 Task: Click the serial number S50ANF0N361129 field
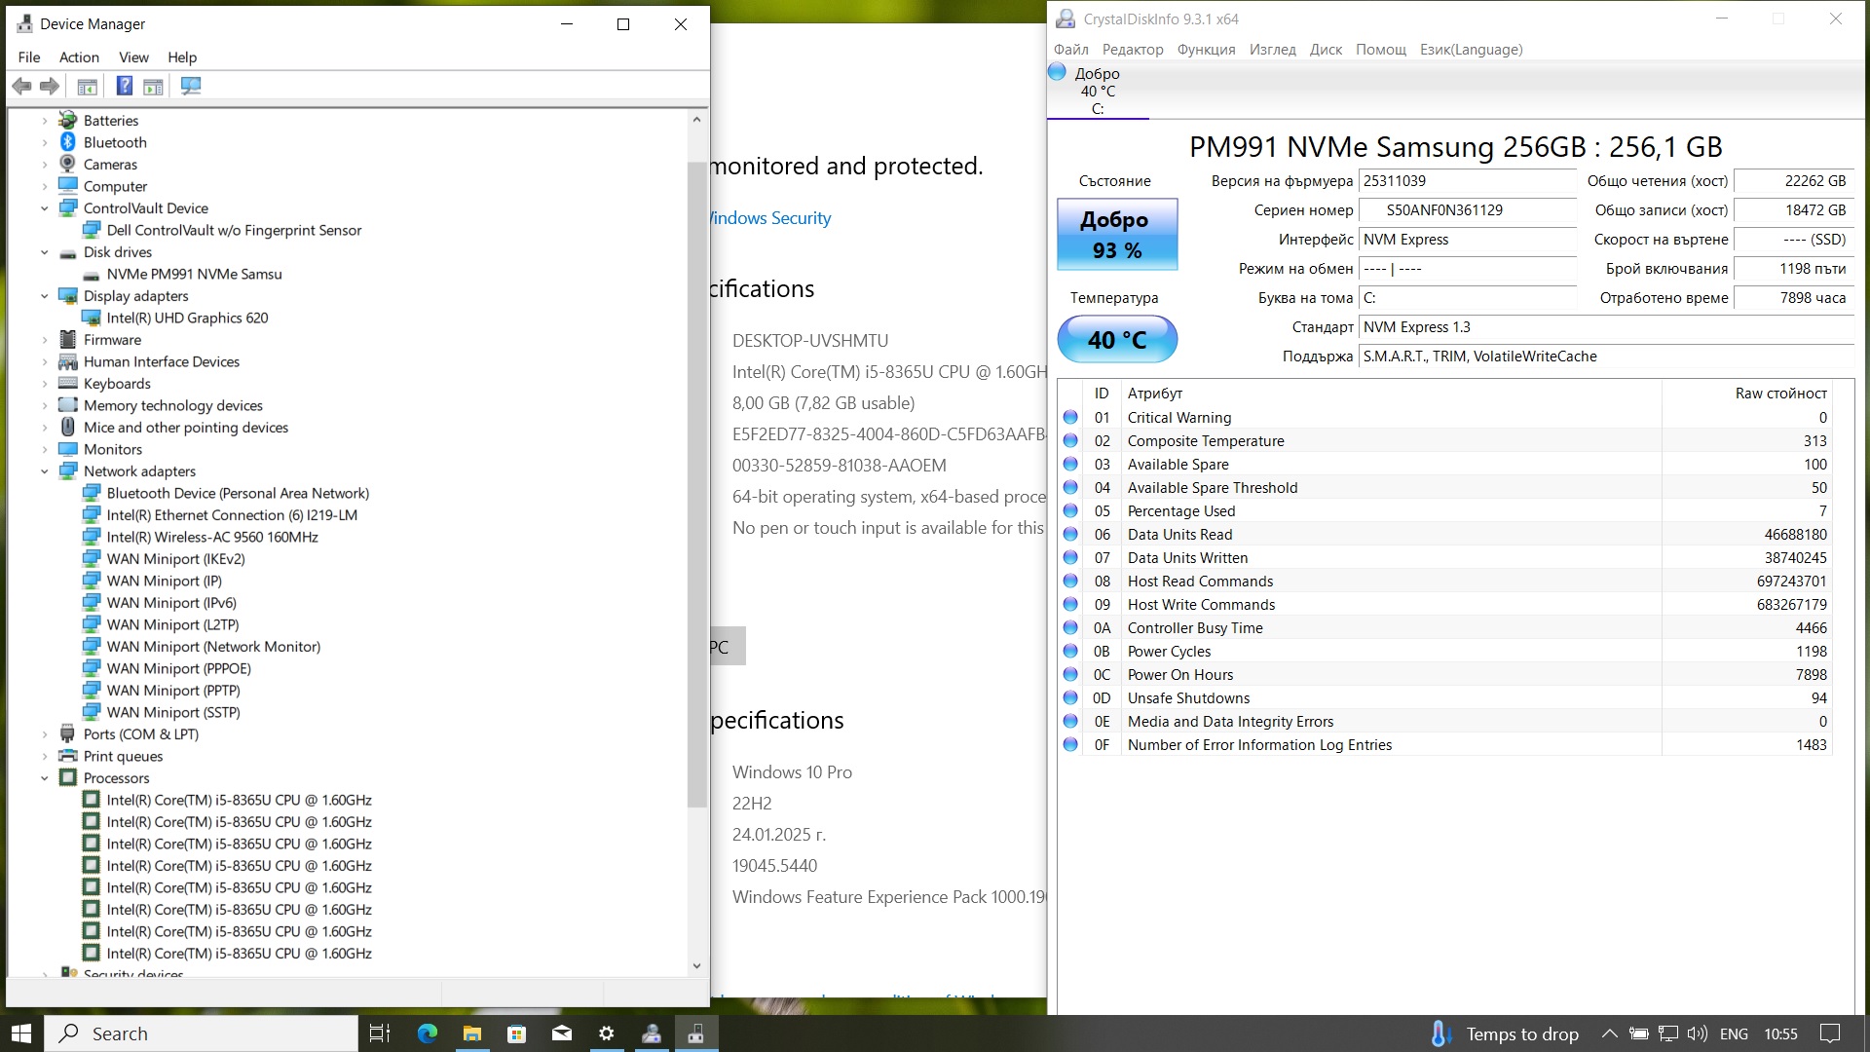pyautogui.click(x=1467, y=210)
